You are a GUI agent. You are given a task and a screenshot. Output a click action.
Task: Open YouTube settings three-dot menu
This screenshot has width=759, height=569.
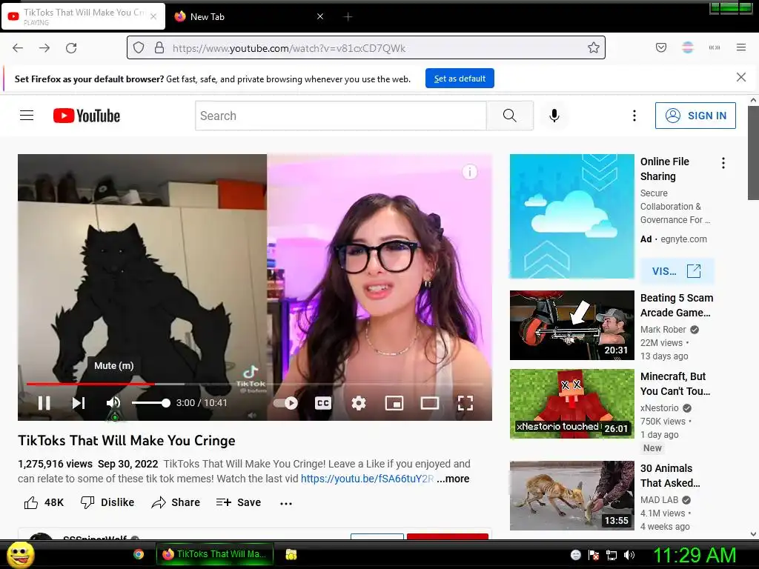(x=634, y=115)
